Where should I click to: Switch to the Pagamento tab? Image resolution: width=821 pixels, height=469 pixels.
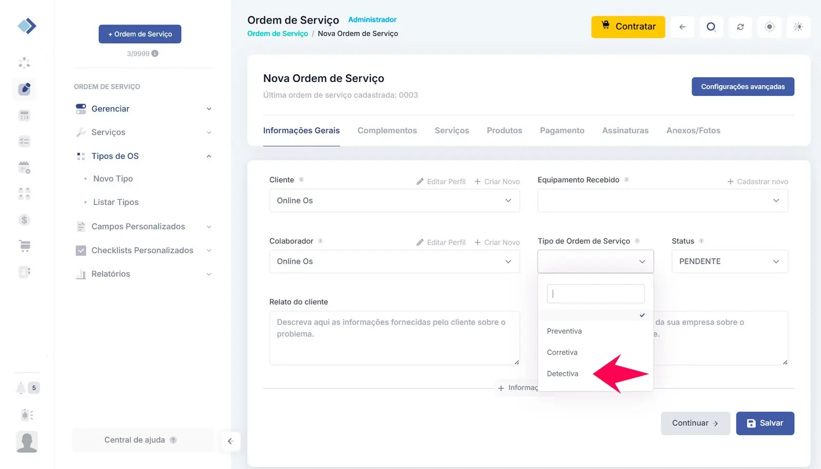tap(562, 131)
